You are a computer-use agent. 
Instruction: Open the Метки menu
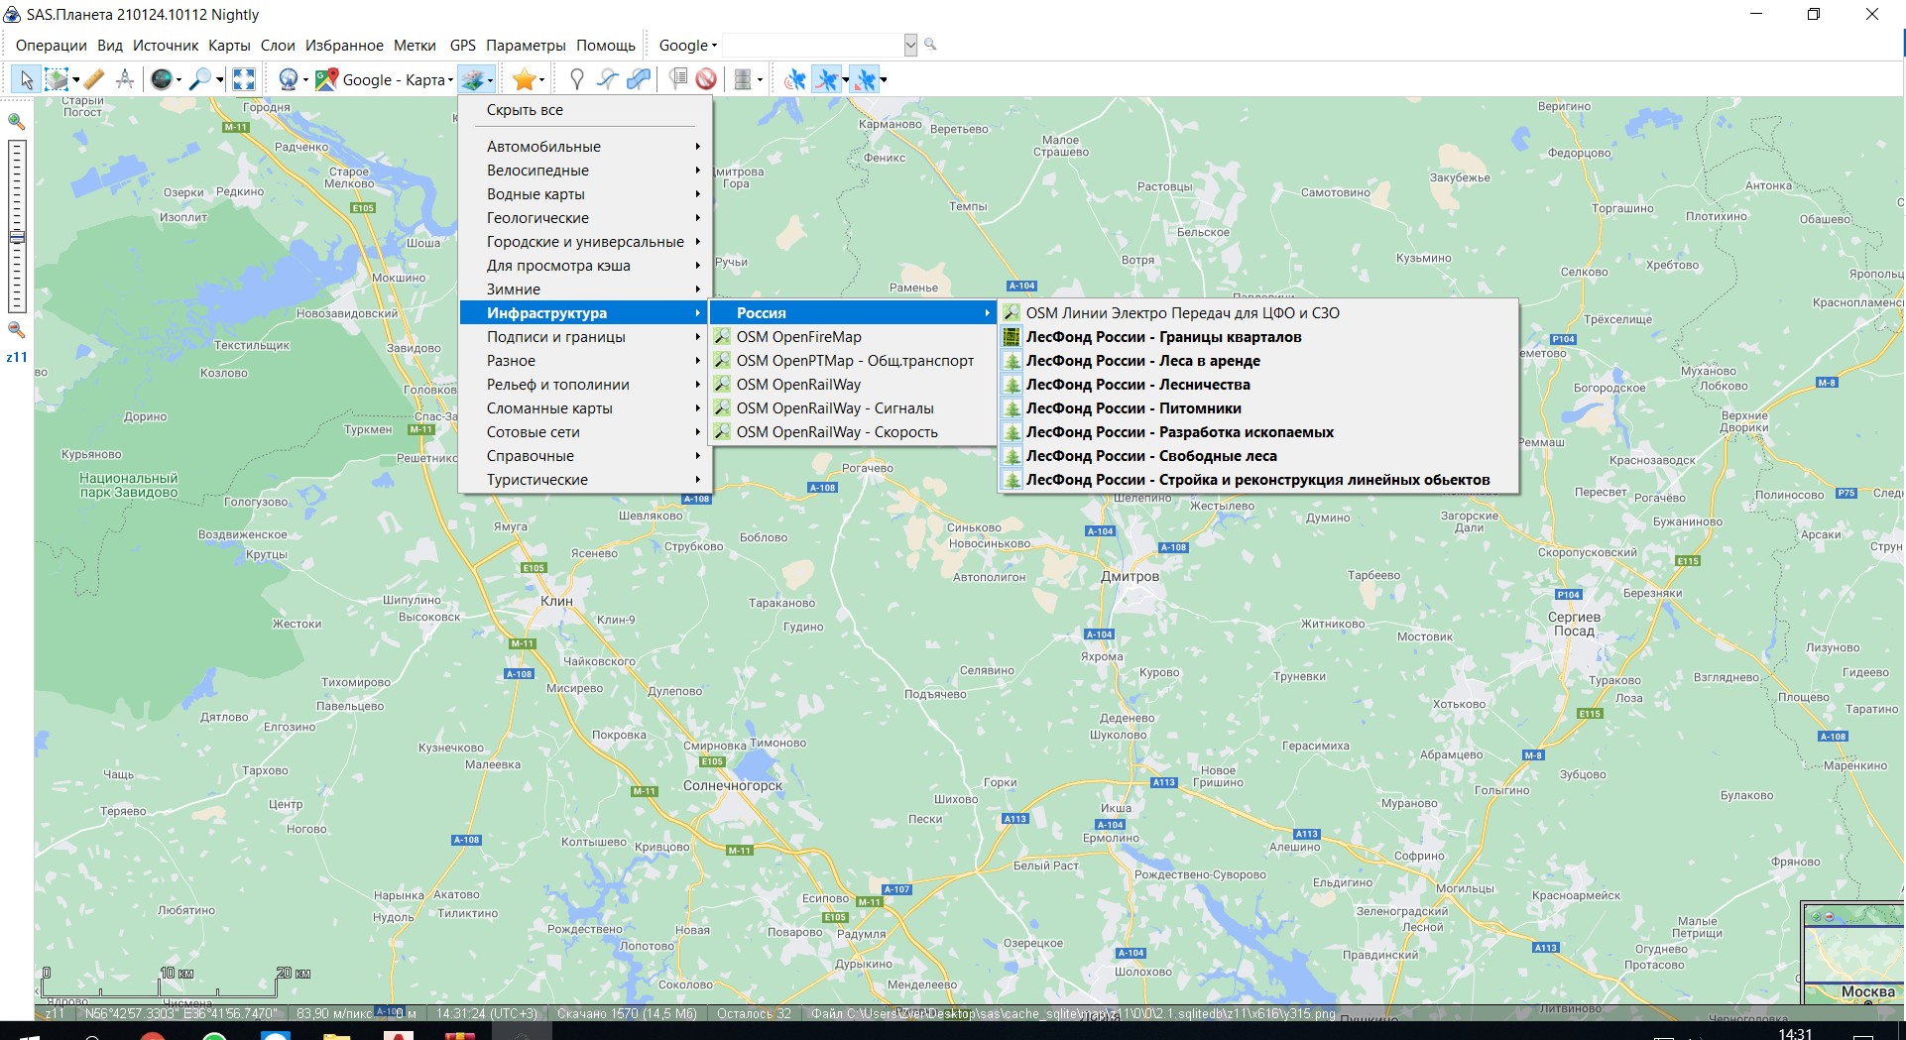click(x=415, y=46)
